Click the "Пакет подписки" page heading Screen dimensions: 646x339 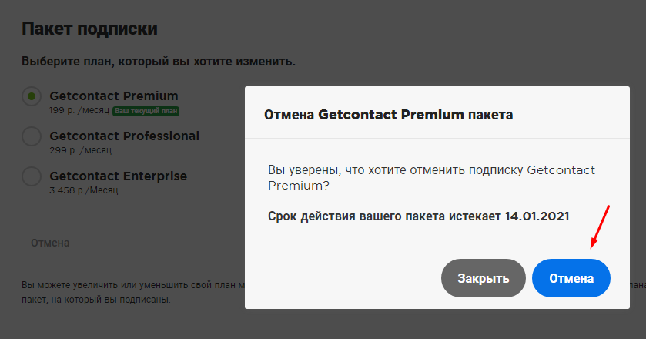(x=89, y=29)
